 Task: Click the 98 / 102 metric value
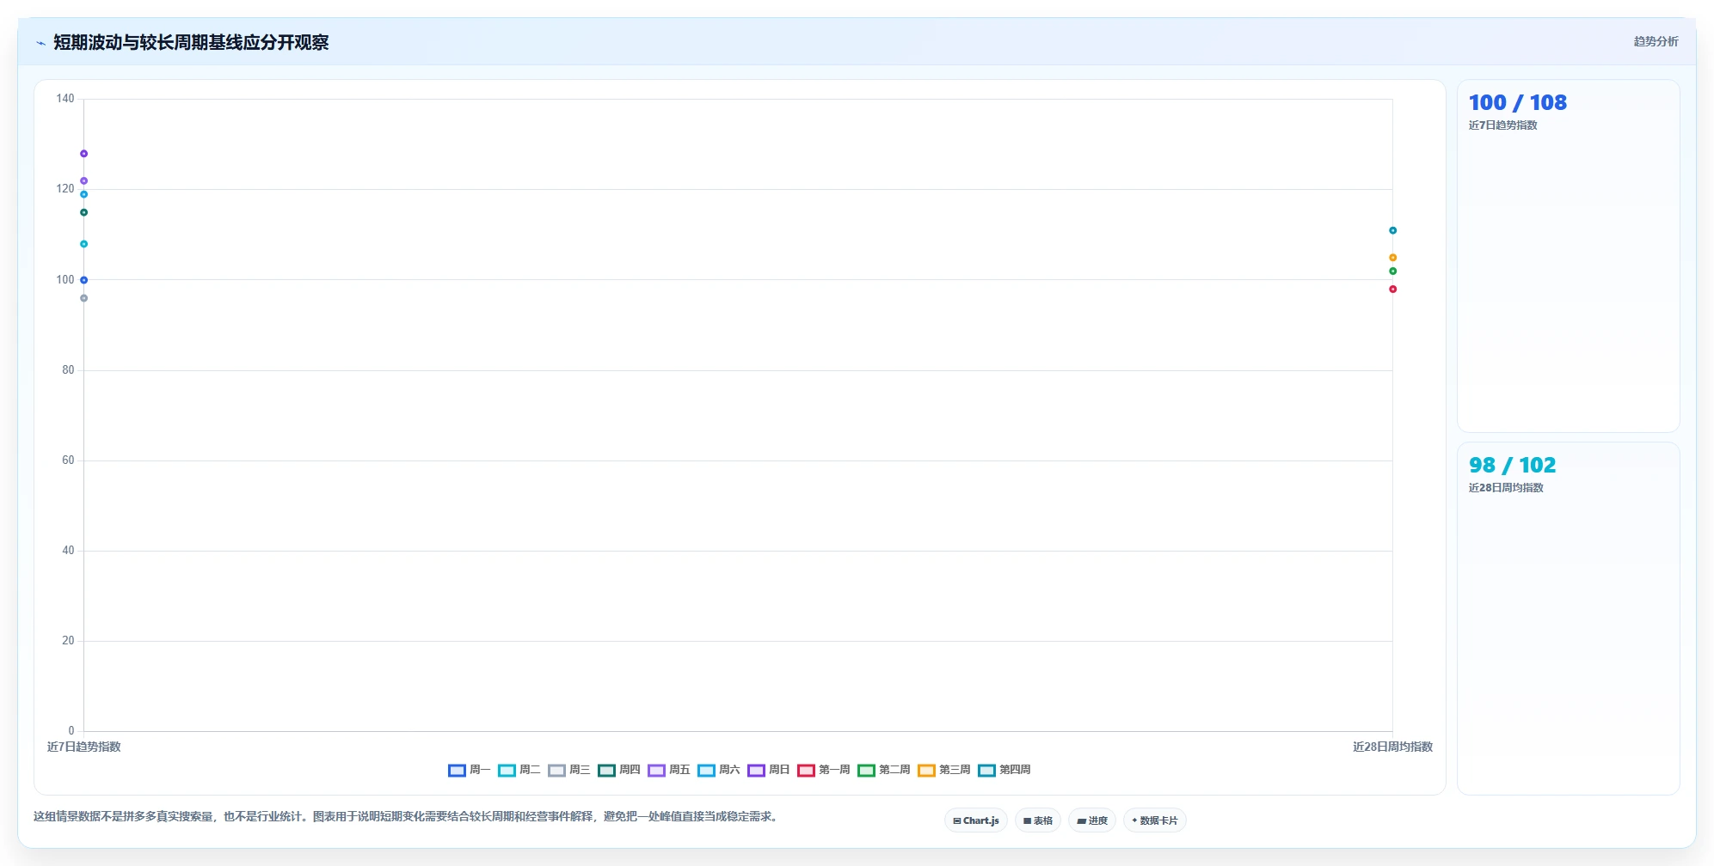click(1512, 465)
